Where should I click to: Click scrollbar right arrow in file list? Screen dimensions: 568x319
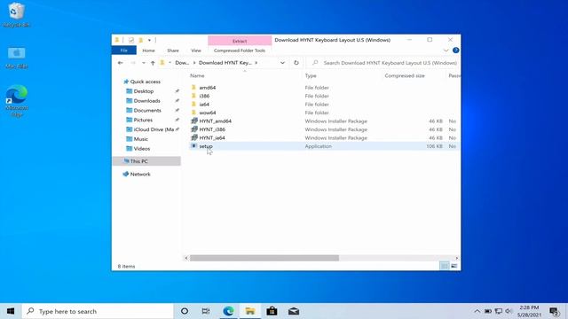[x=456, y=258]
